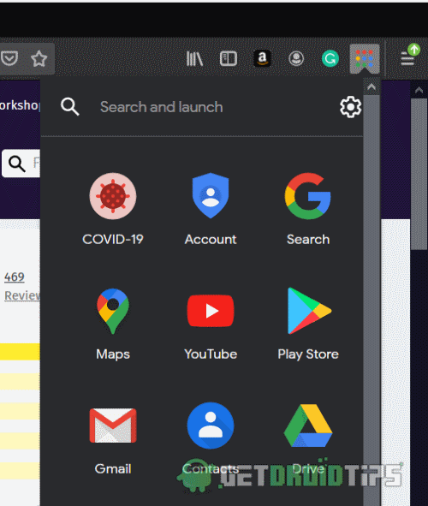Save page to Pocket

[9, 58]
